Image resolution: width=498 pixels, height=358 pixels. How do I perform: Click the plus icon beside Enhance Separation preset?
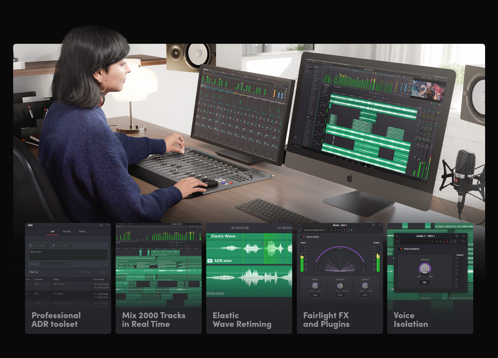pyautogui.click(x=300, y=230)
